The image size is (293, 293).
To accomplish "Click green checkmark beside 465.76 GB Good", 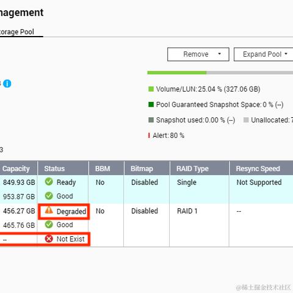I will pos(49,225).
